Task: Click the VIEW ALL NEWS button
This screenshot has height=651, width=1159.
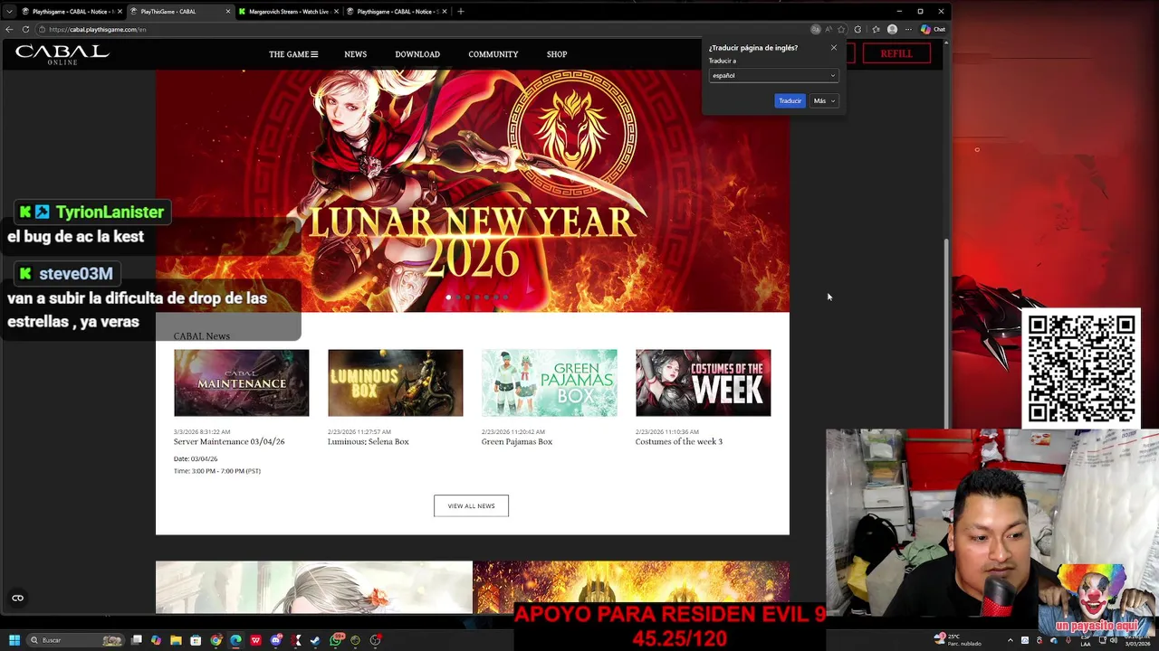Action: tap(471, 505)
